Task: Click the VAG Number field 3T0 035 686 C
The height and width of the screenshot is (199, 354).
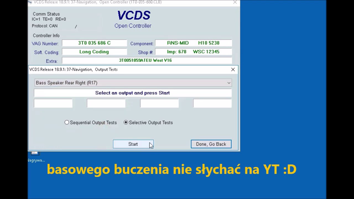Action: [94, 43]
